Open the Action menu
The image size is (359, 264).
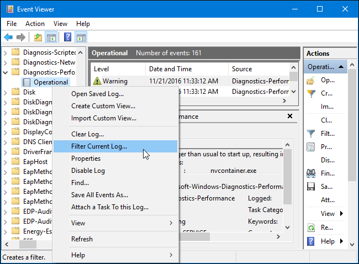click(x=35, y=24)
